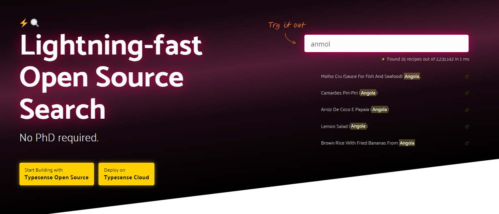Open external link icon for Brown Rice recipe
Viewport: 499px width, 214px height.
click(x=467, y=143)
